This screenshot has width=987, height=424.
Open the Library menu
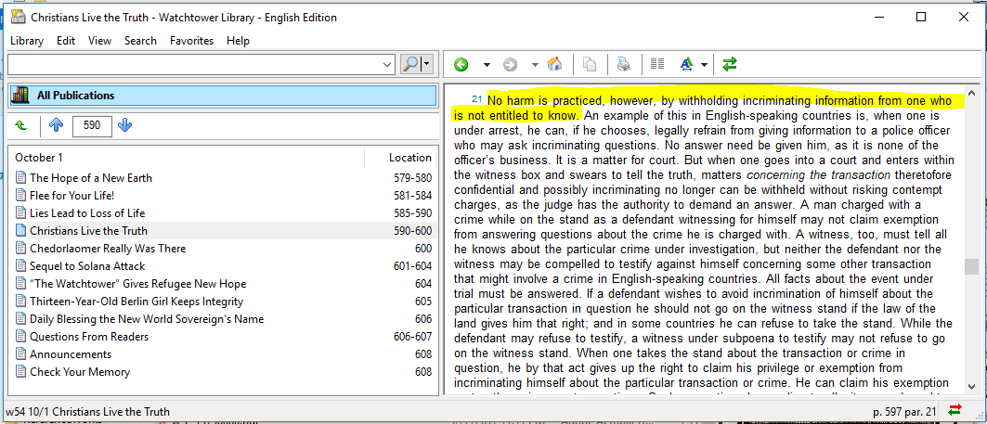click(27, 41)
